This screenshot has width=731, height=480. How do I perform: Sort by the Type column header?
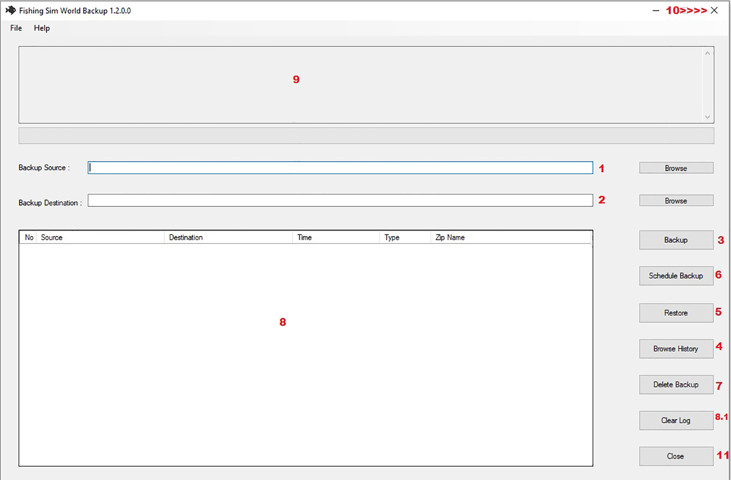coord(405,238)
